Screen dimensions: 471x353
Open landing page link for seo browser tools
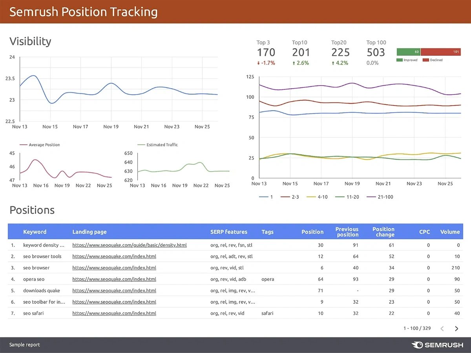(x=114, y=257)
